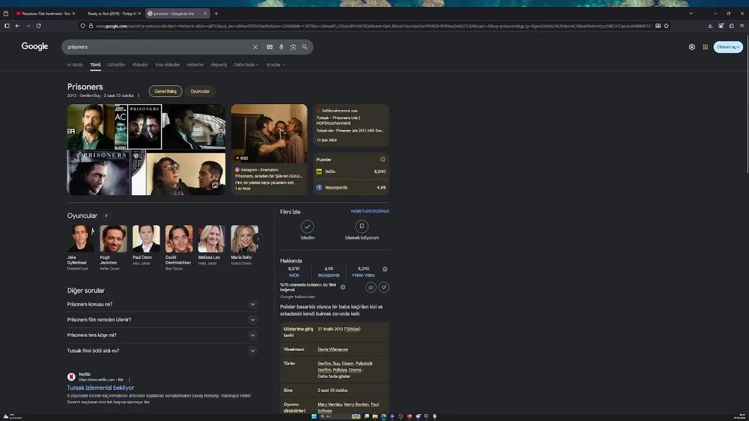Reload the page in Firefox
The height and width of the screenshot is (421, 749).
coord(39,26)
